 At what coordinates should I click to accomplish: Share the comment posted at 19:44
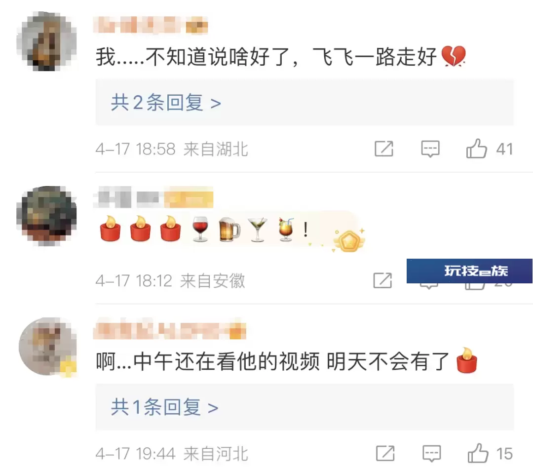385,453
